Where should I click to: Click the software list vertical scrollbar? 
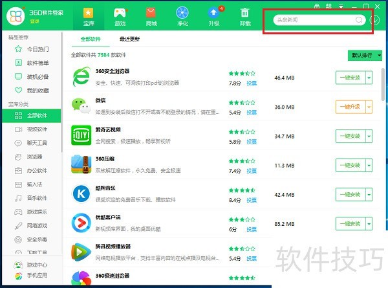(x=383, y=84)
